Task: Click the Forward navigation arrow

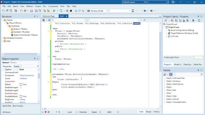Action: pos(152,11)
